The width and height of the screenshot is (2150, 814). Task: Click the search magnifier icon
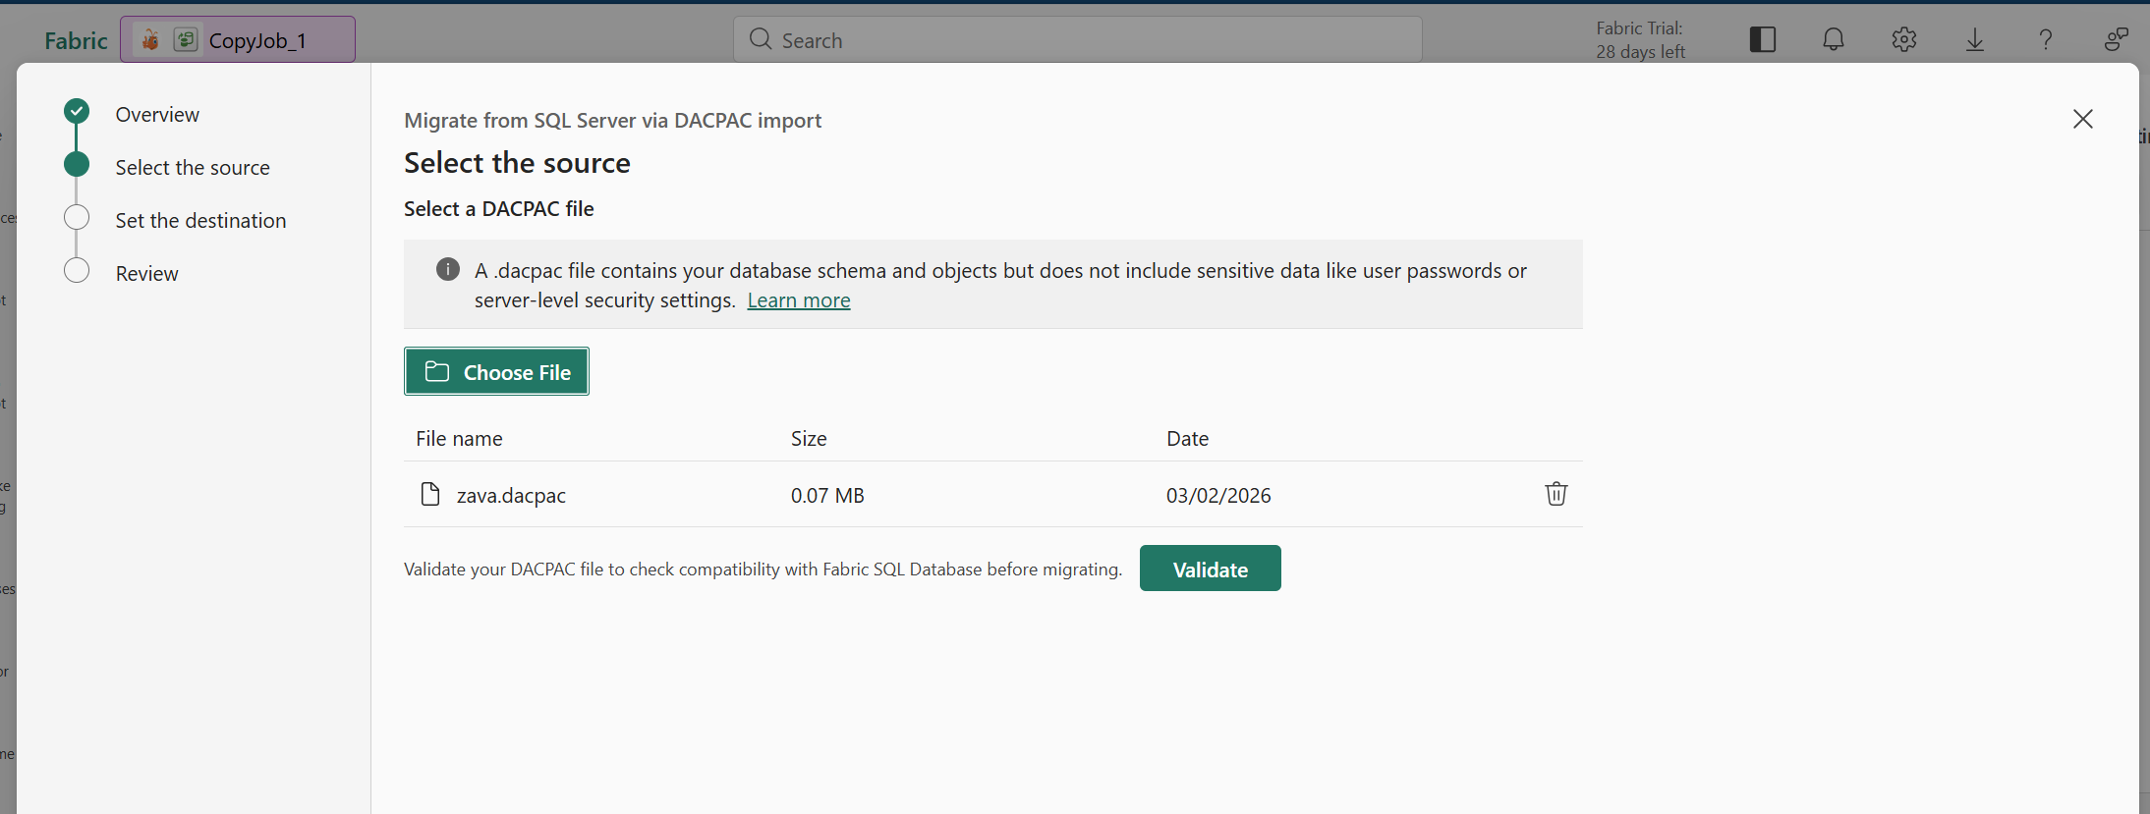[x=760, y=39]
